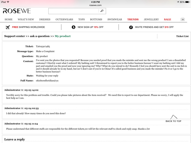Open the WHAT'S NEW menu
This screenshot has height=143, width=191.
coord(26,19)
